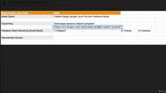Open the Insert menu
166x93 pixels.
pos(24,5)
